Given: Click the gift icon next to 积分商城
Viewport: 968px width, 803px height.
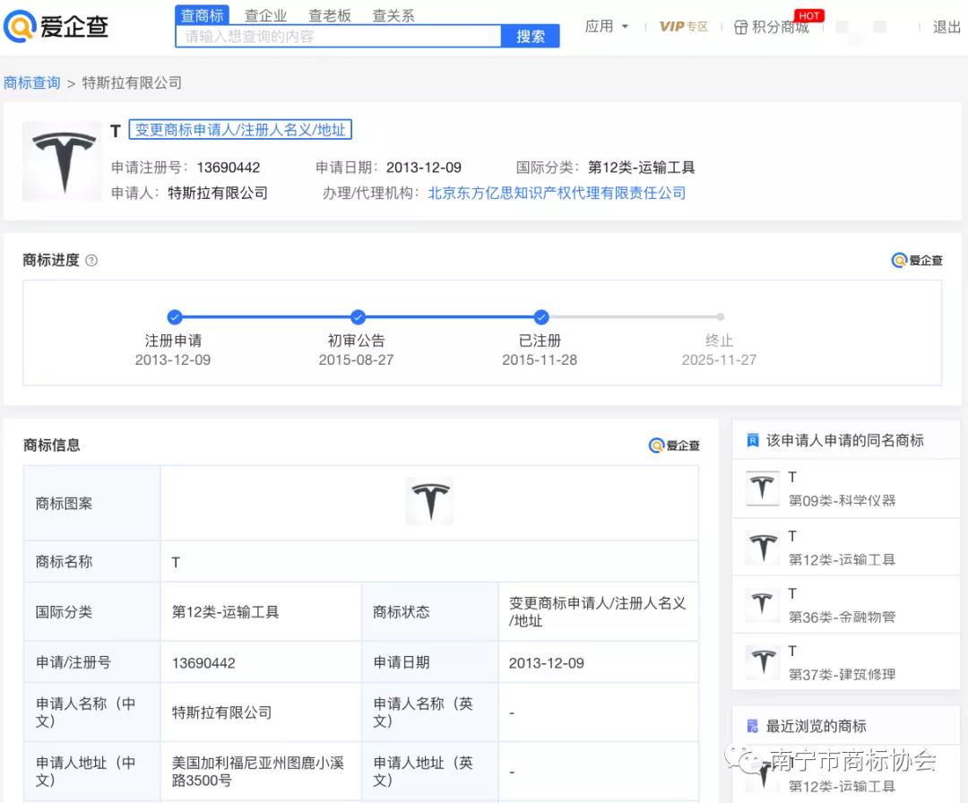Looking at the screenshot, I should 740,27.
